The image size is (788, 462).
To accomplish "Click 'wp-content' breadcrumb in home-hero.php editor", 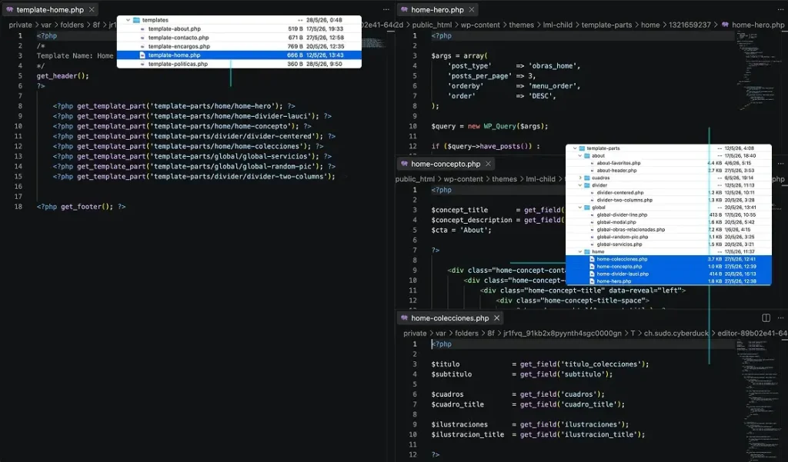I will (480, 25).
